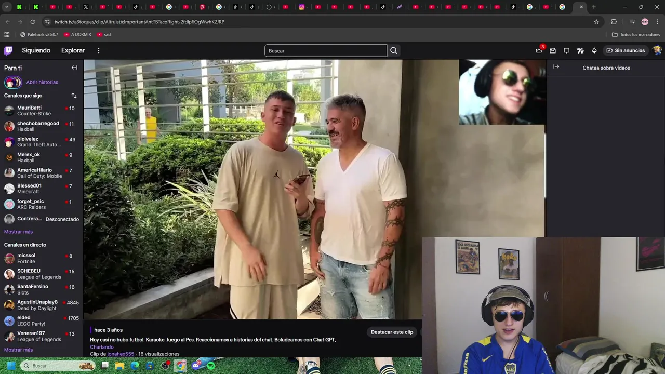Click Chatea sobre vídeos header
The width and height of the screenshot is (665, 374).
coord(606,68)
